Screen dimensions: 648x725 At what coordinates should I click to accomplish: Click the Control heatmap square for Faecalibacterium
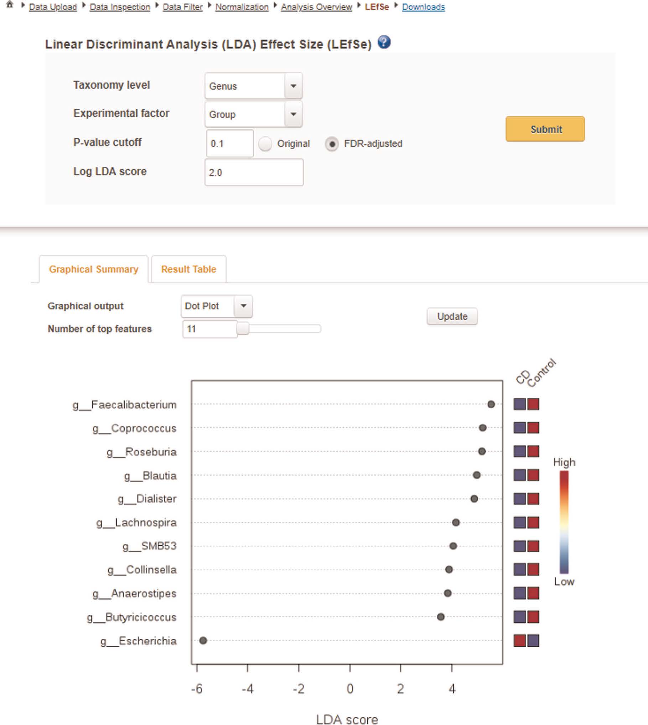[533, 404]
